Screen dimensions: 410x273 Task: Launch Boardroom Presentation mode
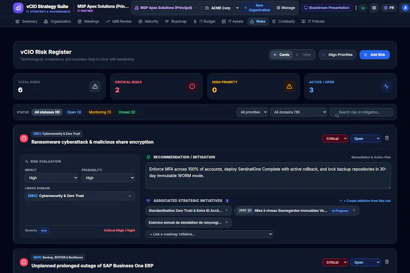(327, 8)
